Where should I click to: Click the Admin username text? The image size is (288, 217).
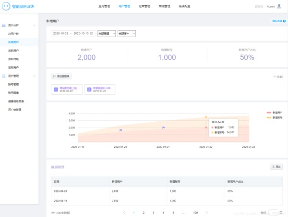point(271,6)
